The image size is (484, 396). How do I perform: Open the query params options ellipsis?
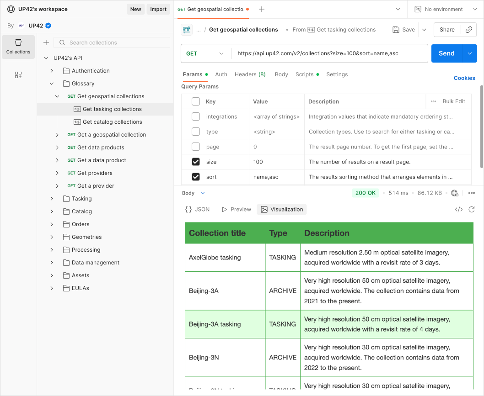433,101
